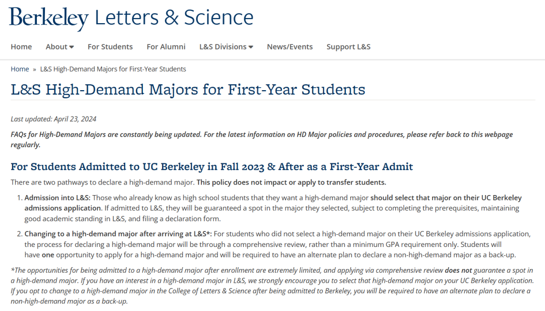Open the About menu item
Screen dimensions: 545x311
pyautogui.click(x=57, y=46)
